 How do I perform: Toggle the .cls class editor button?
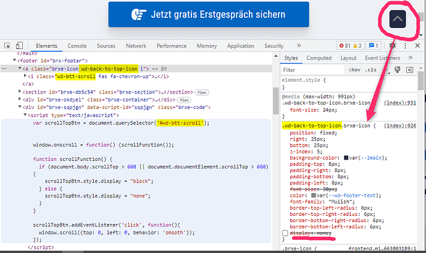pos(370,70)
